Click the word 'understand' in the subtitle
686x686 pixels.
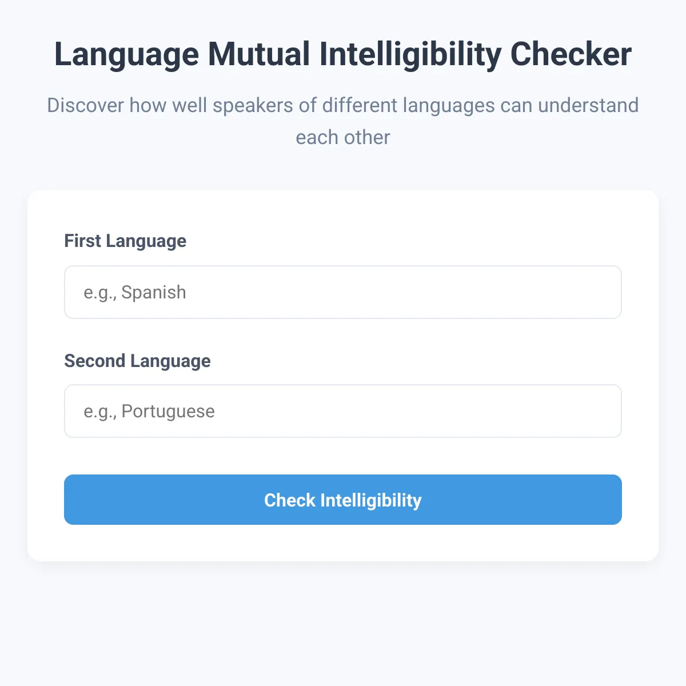coord(588,105)
